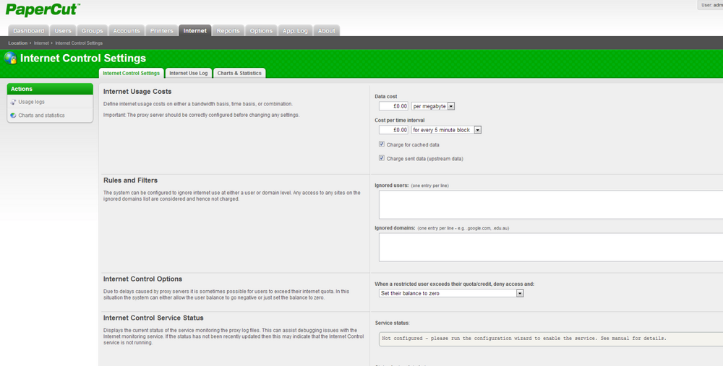
Task: Expand the Set their balance to zero dropdown
Action: 451,293
